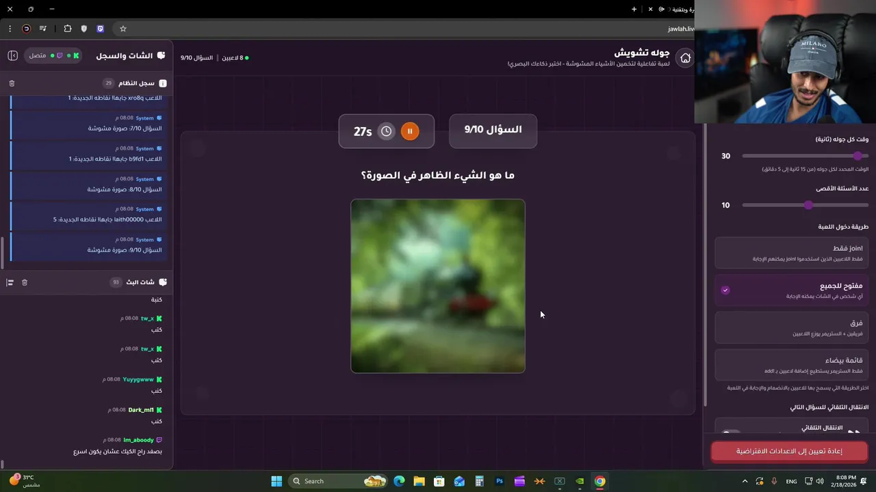Image resolution: width=876 pixels, height=492 pixels.
Task: Click chat username im_aboody
Action: 138,440
